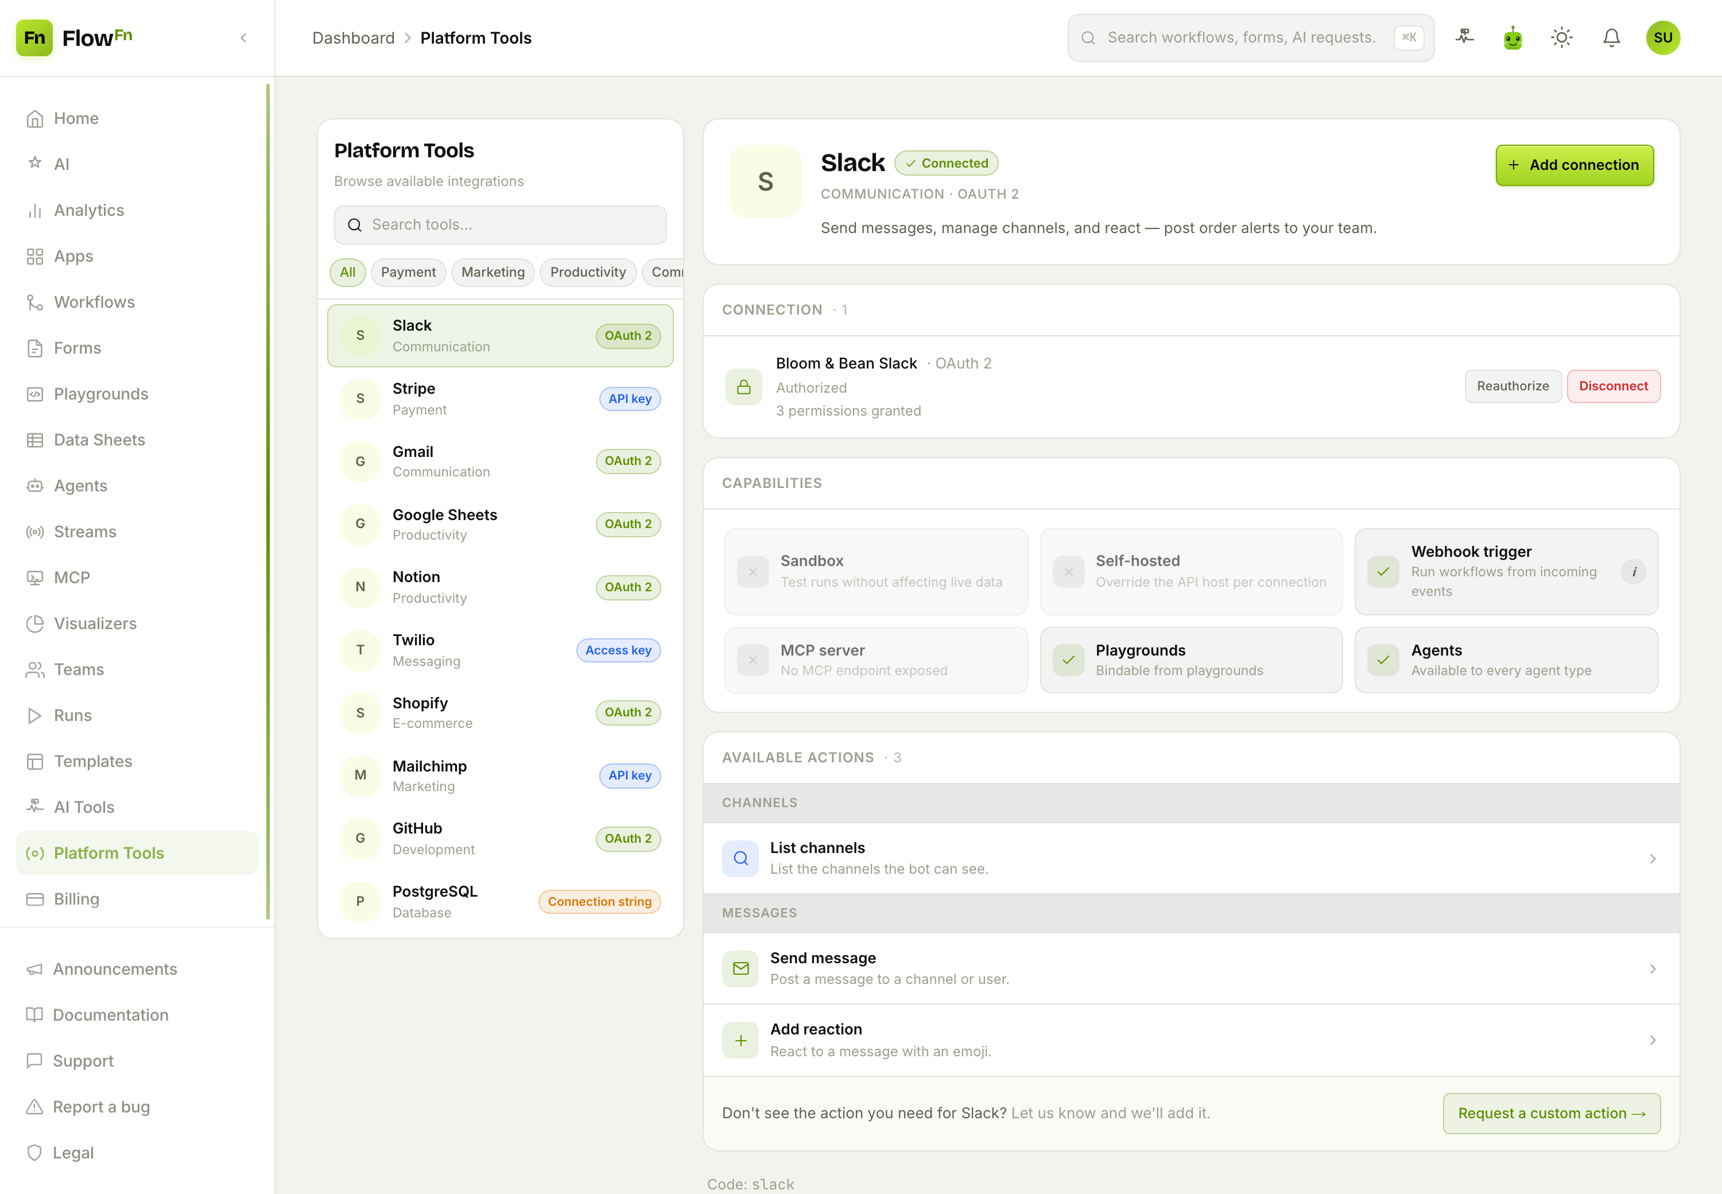
Task: Select Shopify in the tools list
Action: click(500, 713)
